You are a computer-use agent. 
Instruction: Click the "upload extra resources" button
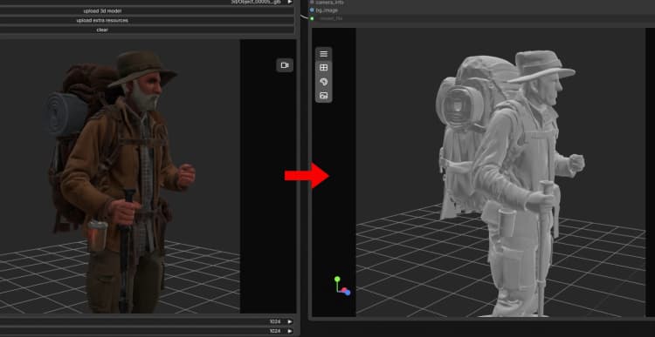102,20
